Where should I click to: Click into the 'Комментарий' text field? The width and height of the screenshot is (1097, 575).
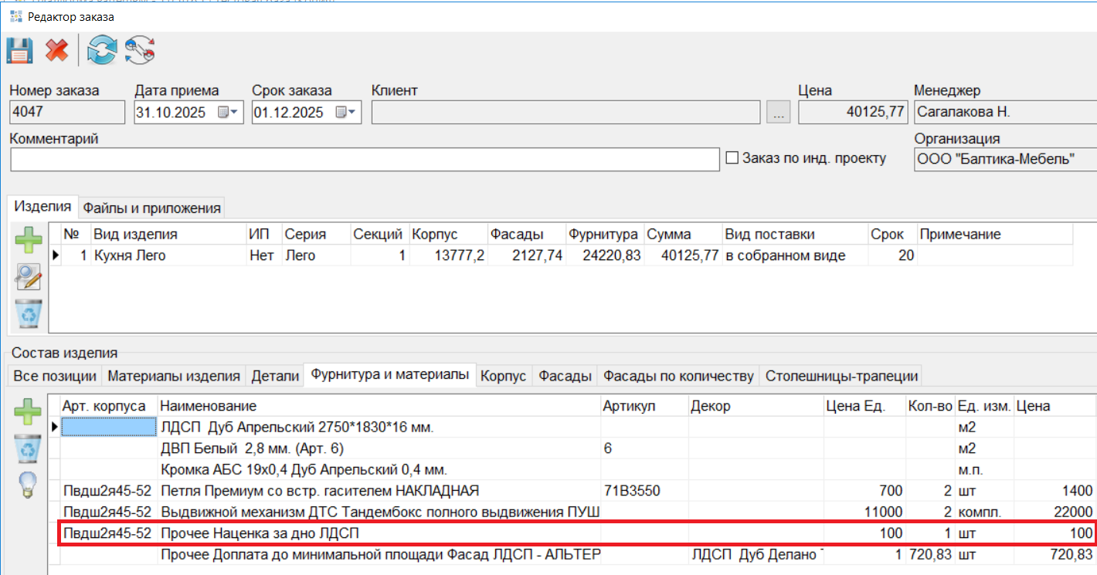365,159
